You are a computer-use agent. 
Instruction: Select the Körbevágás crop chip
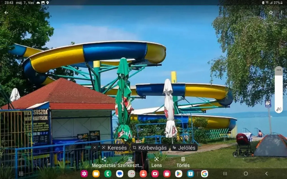(150, 148)
